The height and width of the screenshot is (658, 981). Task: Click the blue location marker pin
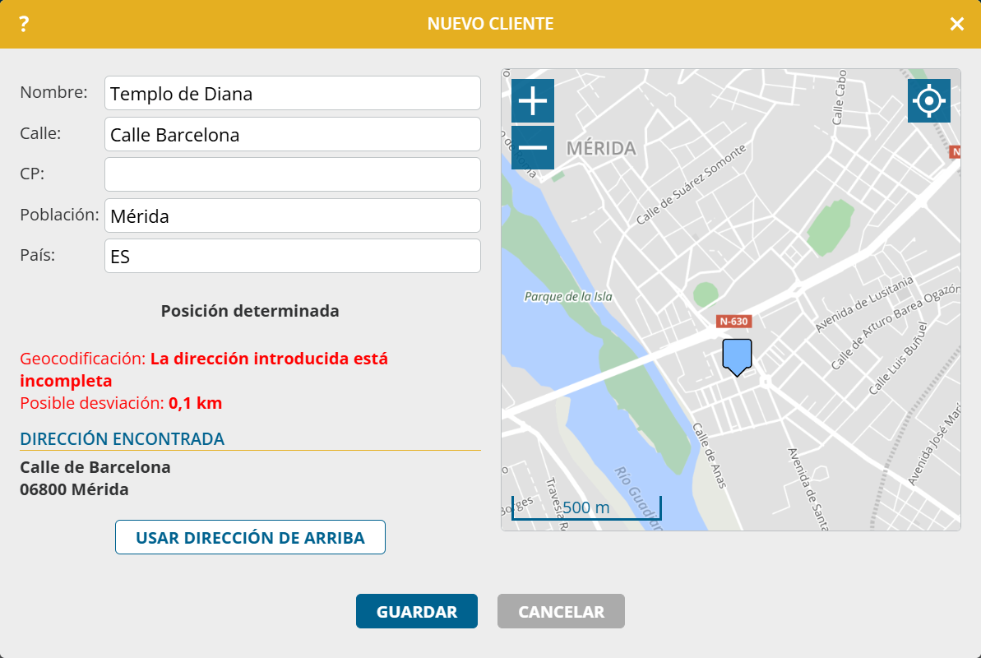(738, 356)
